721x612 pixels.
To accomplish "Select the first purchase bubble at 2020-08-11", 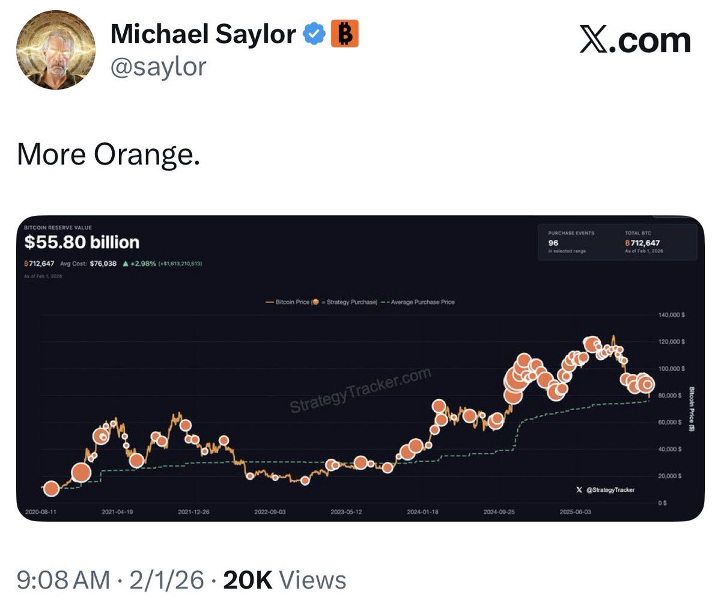I will (52, 489).
